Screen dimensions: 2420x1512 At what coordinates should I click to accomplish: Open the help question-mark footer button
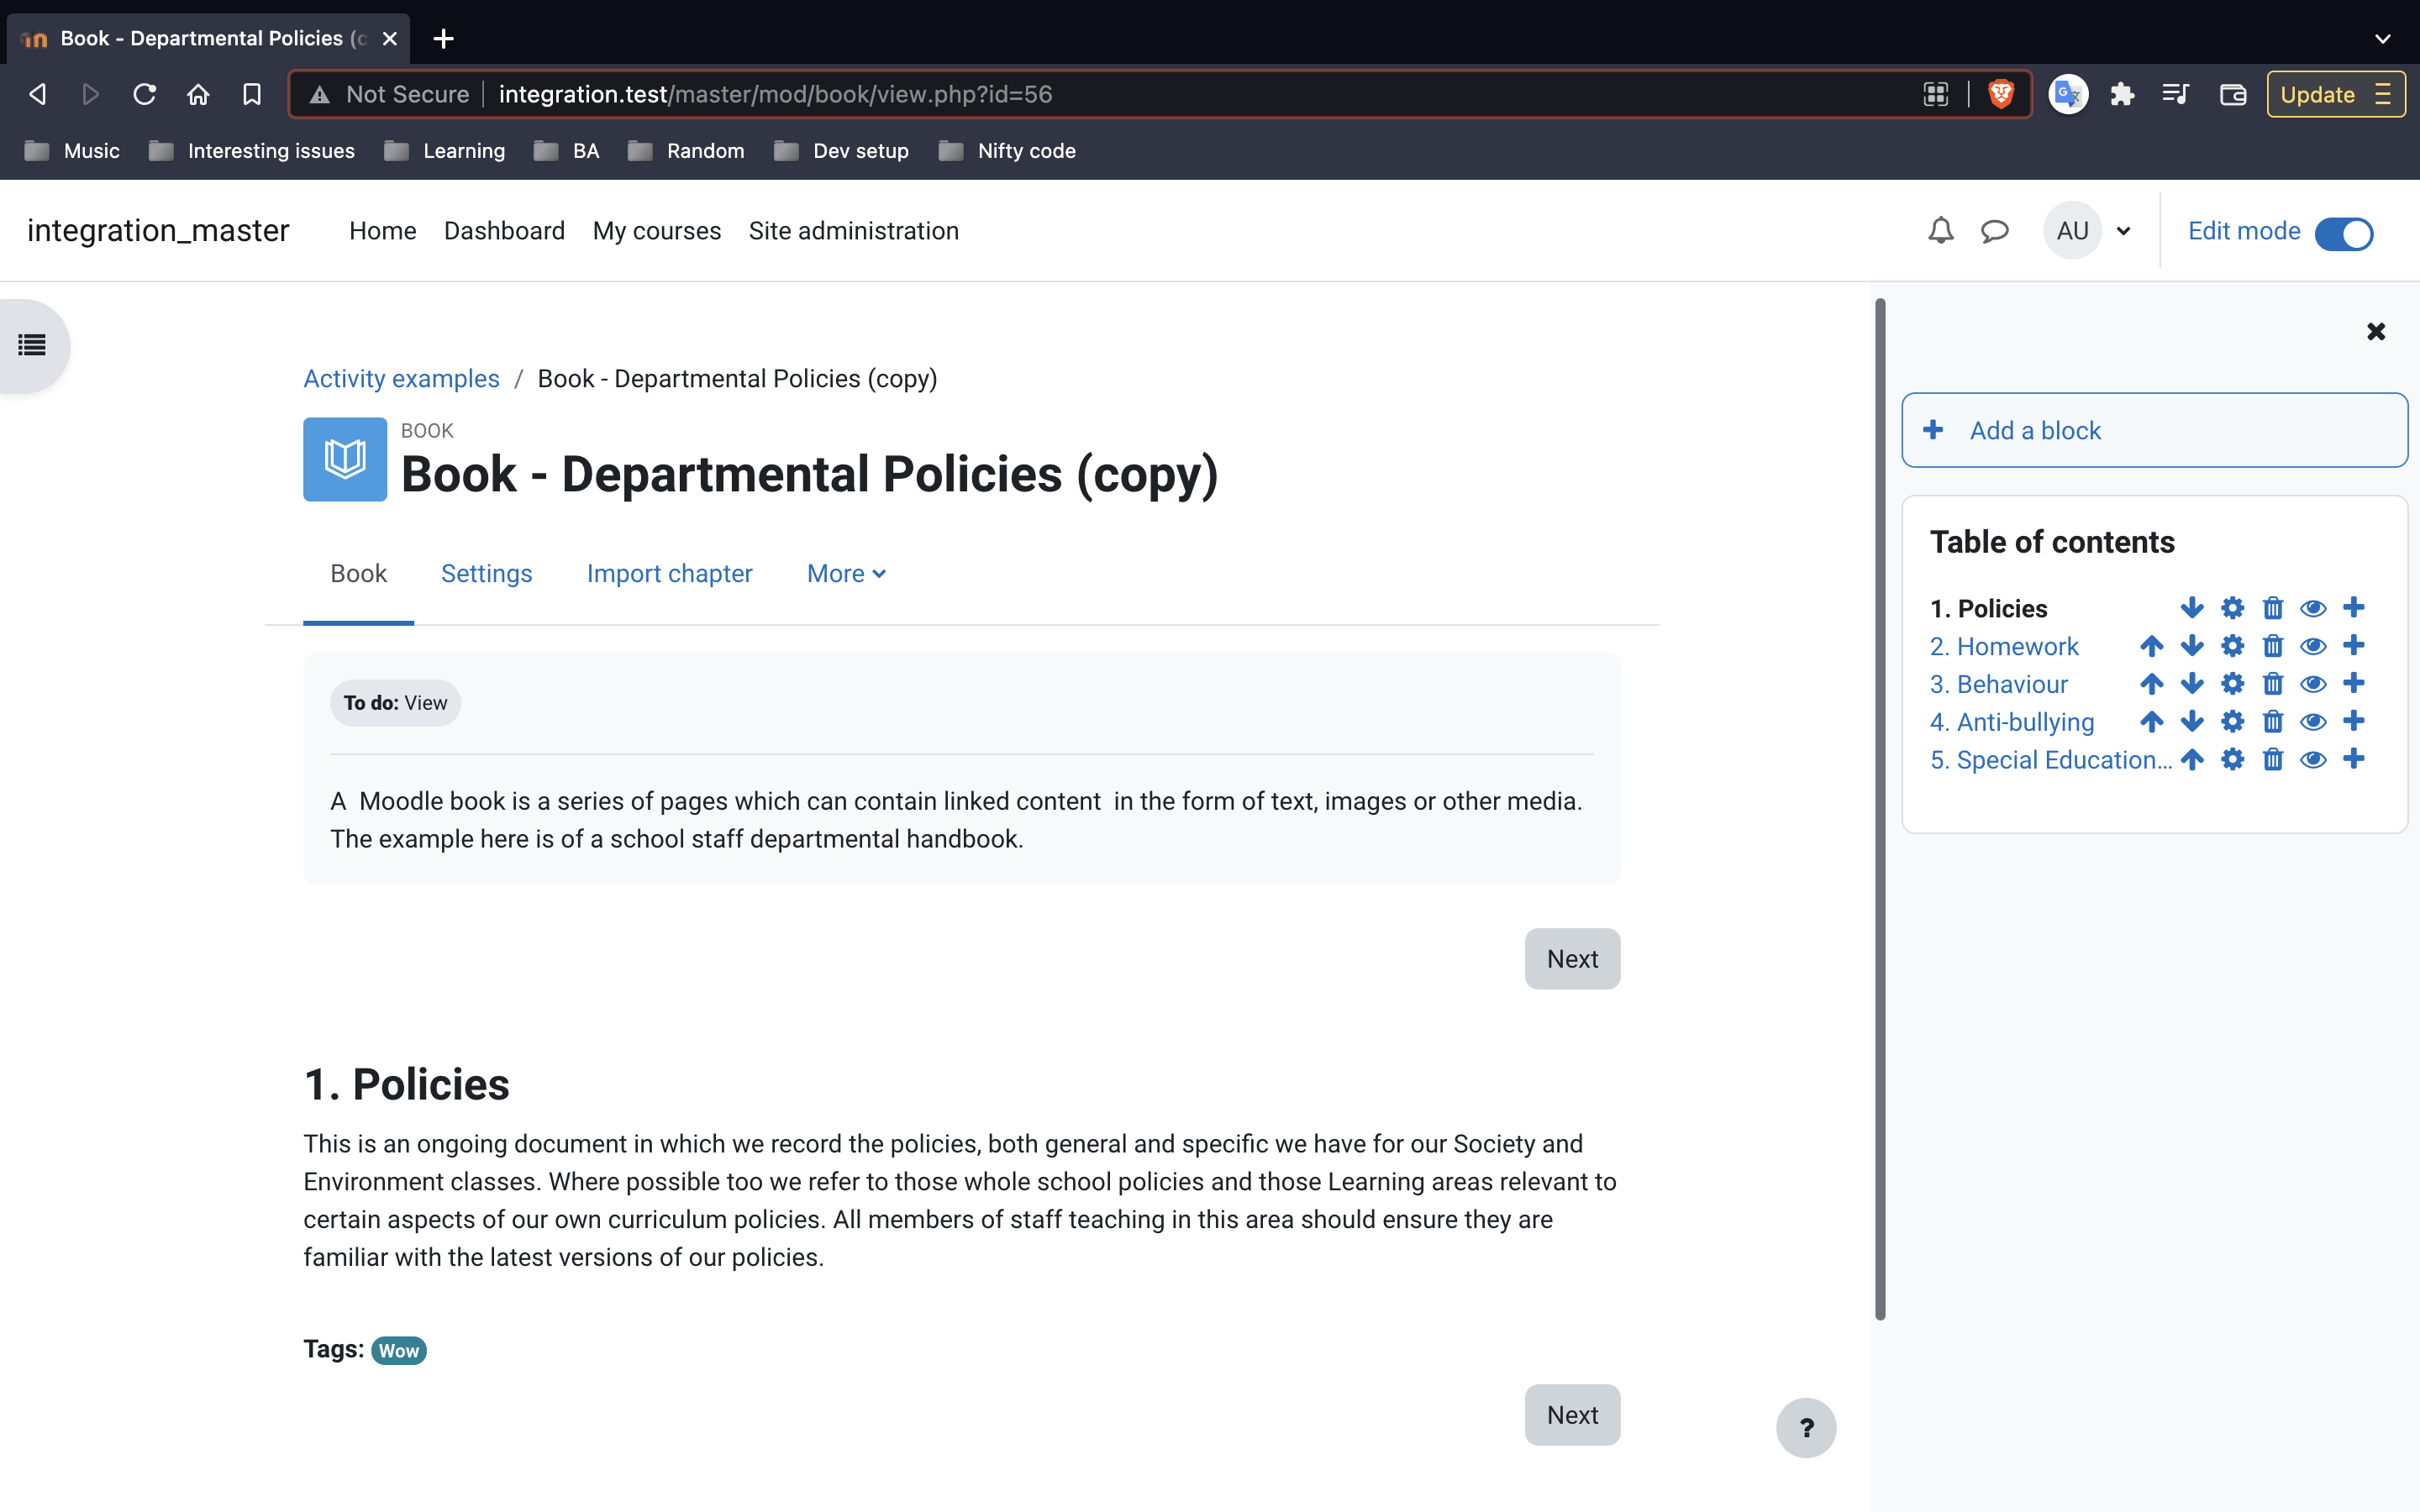coord(1806,1428)
